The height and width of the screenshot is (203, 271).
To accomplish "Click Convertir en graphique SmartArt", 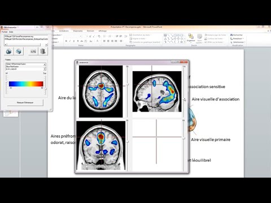I will (145, 42).
